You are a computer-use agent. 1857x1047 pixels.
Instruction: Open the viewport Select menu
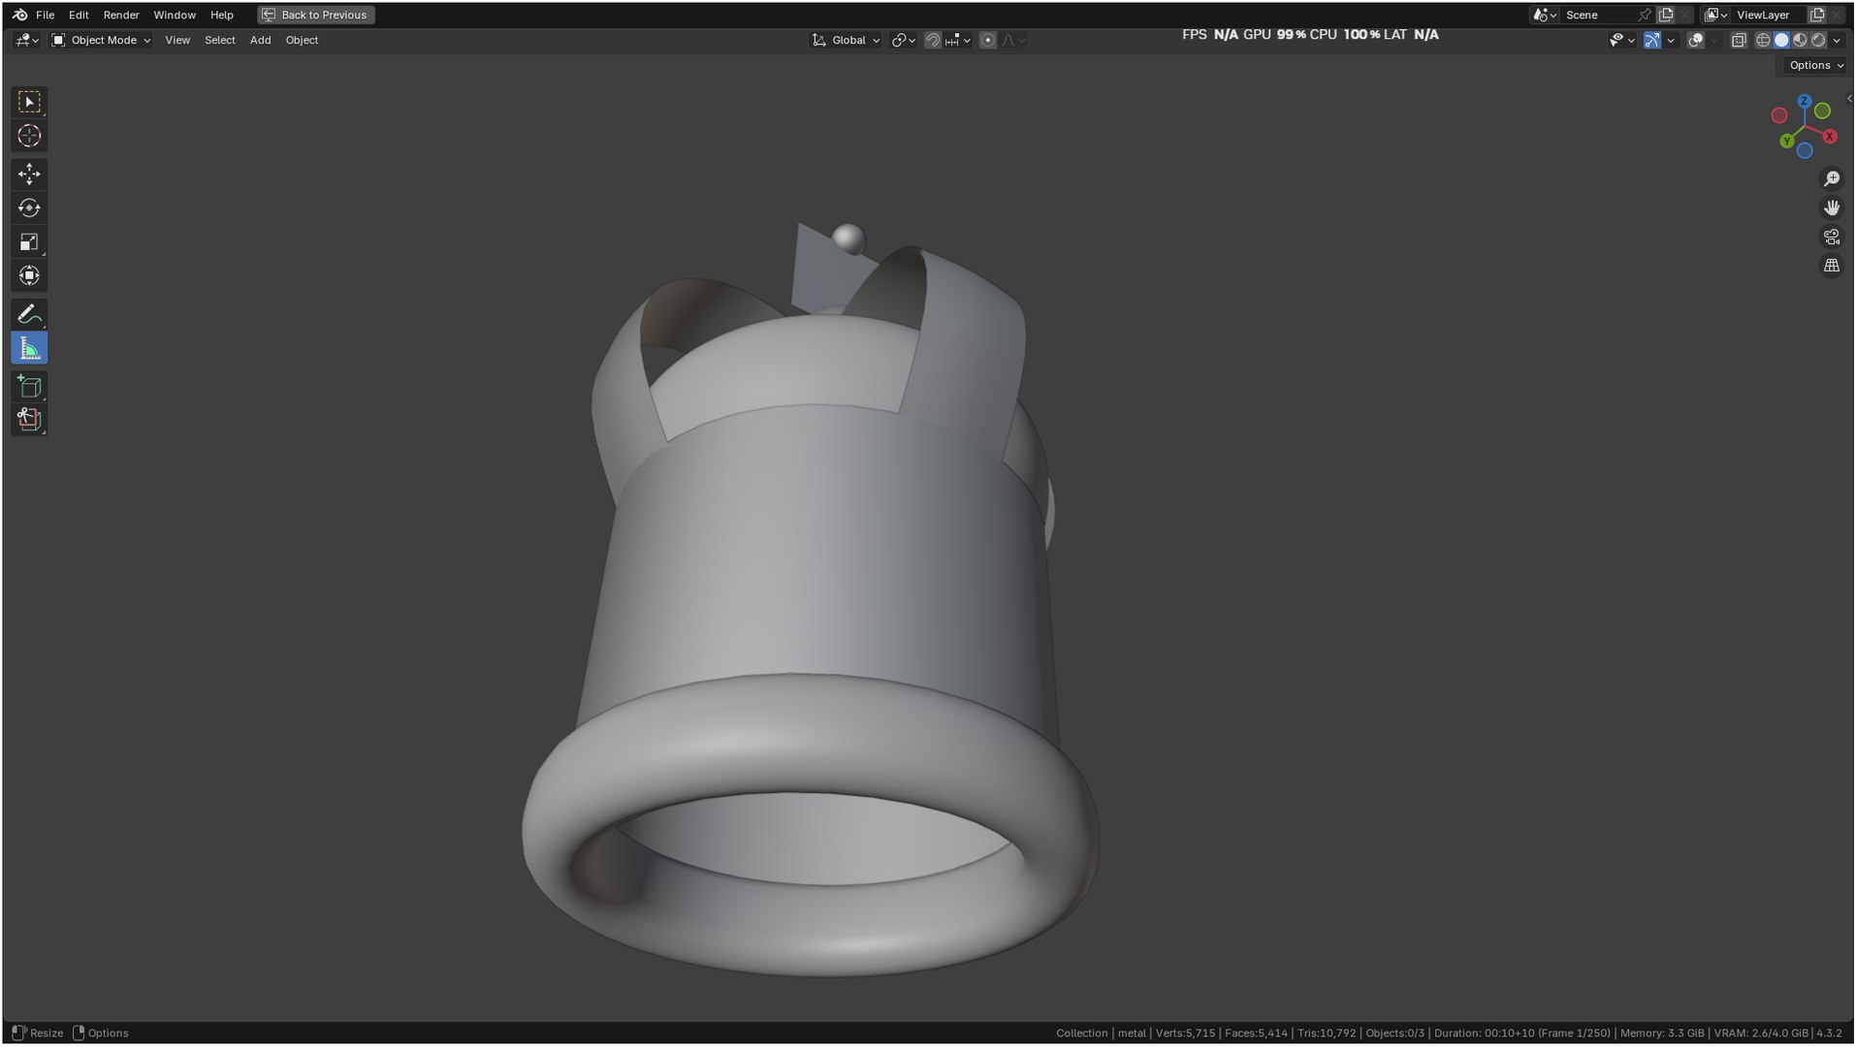[x=220, y=40]
